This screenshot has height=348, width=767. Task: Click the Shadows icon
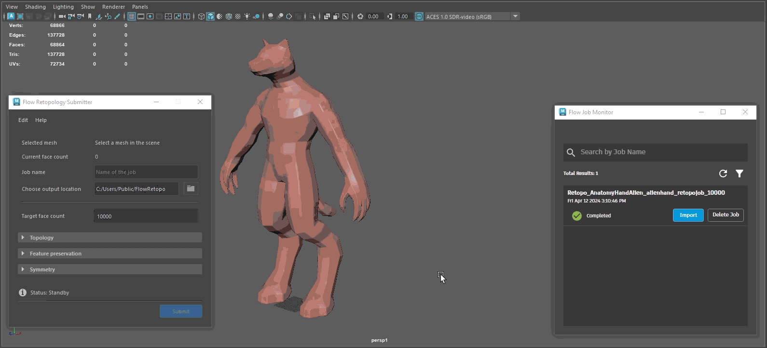pyautogui.click(x=256, y=16)
